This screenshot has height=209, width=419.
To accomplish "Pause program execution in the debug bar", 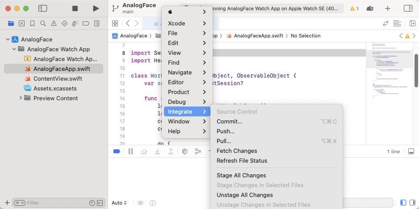I will click(x=131, y=152).
